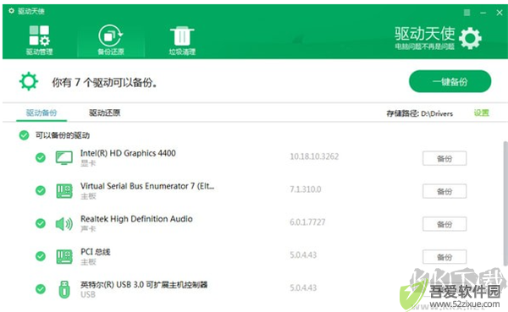Click the 你有 7 个驱动可以备份 message
Image resolution: width=508 pixels, height=312 pixels.
(x=105, y=83)
